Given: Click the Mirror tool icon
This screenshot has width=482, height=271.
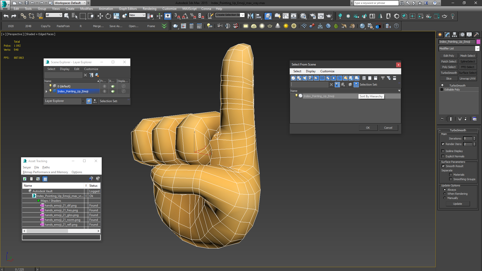Looking at the screenshot, I should [250, 16].
